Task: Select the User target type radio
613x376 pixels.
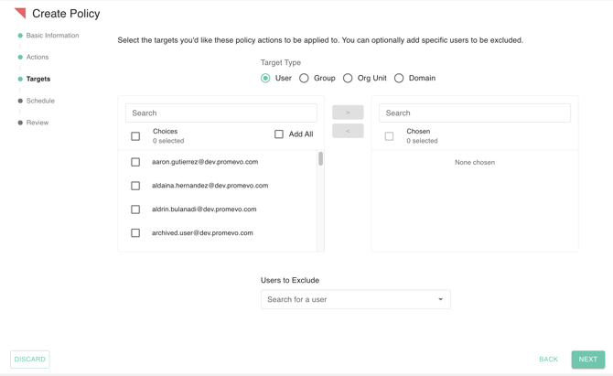Action: coord(265,78)
